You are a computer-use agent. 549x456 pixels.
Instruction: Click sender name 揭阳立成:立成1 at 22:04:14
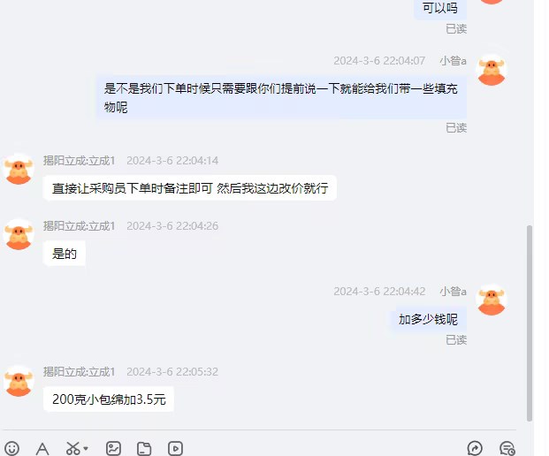click(x=80, y=161)
